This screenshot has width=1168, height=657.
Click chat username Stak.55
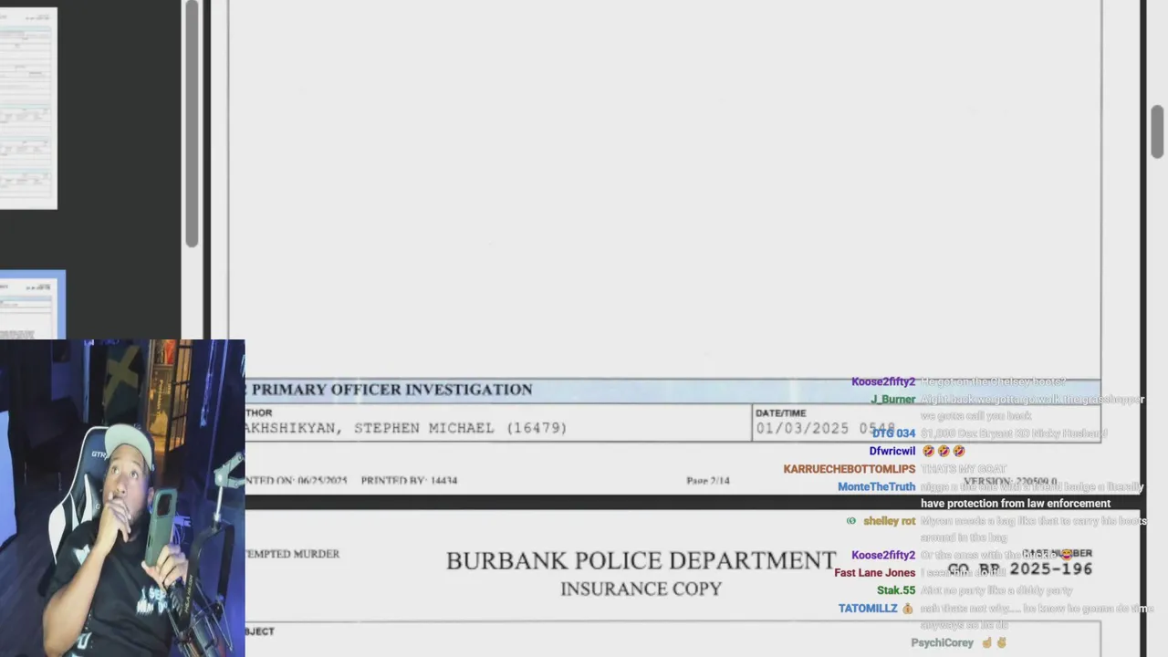(x=895, y=590)
